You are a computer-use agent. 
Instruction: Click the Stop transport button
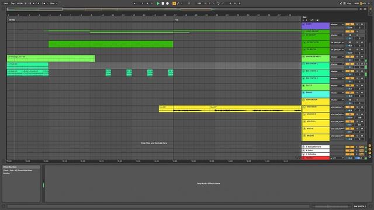coord(163,3)
